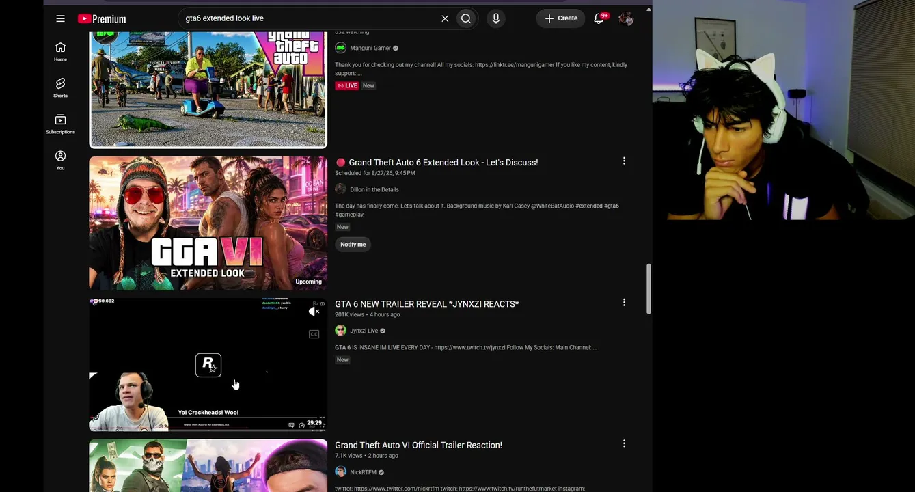Click the 'Thank you for checking out my channel' description
The height and width of the screenshot is (492, 915).
pos(481,69)
